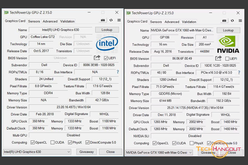Go to the Validation tab in the Intel window
Screen dimensions: 248x165
(x=67, y=21)
